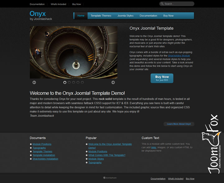Click 'by Joomlashack' tagline text
The height and width of the screenshot is (183, 224).
[x=41, y=19]
